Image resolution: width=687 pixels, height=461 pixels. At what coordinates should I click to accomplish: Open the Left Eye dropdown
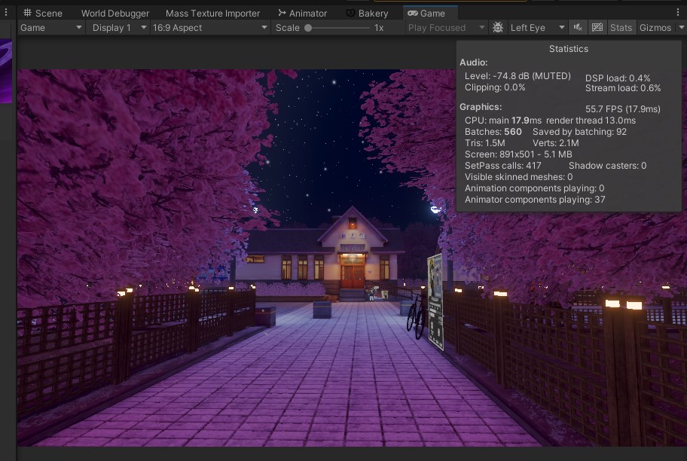pos(537,28)
